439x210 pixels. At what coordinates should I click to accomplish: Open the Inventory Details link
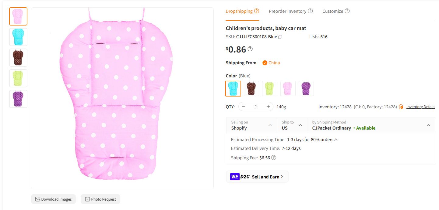pos(421,107)
